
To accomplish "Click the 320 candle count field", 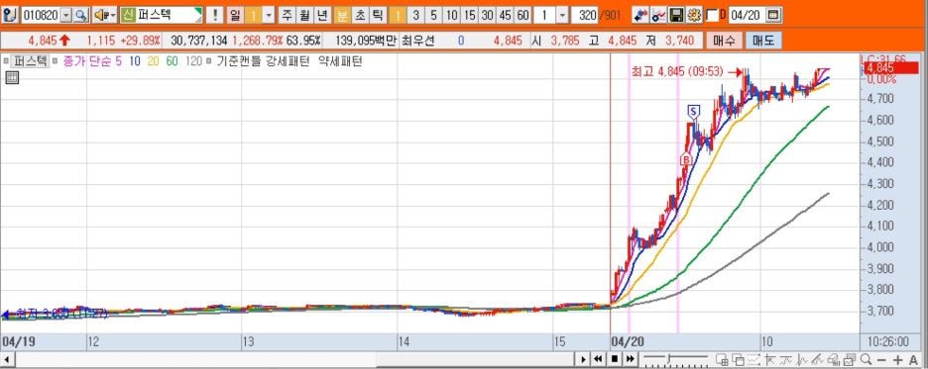I will point(585,15).
